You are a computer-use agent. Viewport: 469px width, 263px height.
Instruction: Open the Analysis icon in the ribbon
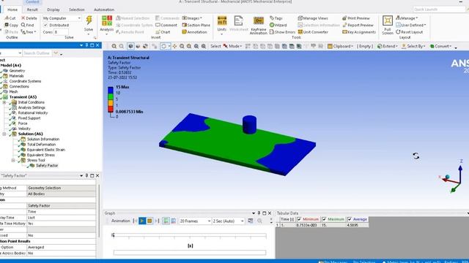106,20
